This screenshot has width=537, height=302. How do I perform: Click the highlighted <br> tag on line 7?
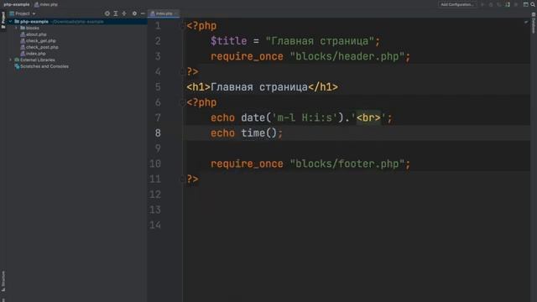coord(368,117)
